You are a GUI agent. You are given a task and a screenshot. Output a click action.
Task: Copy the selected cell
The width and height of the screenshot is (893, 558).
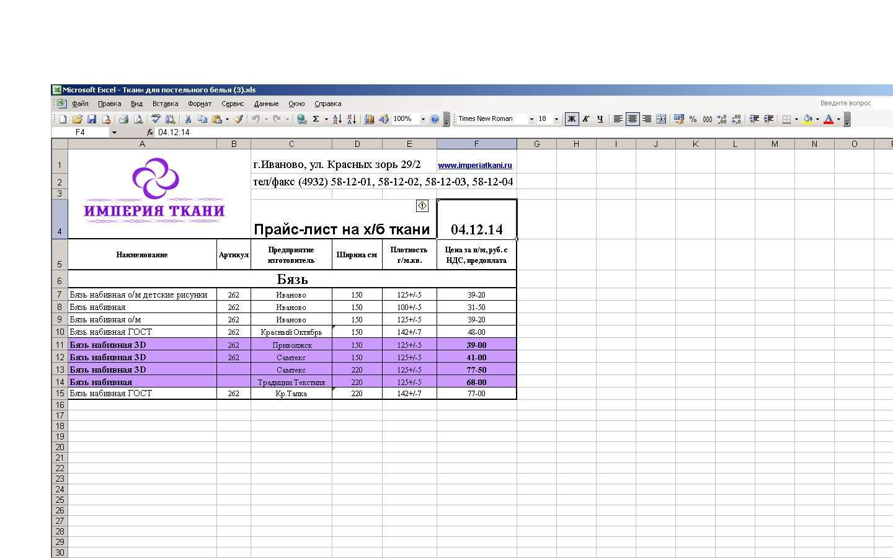pos(202,119)
